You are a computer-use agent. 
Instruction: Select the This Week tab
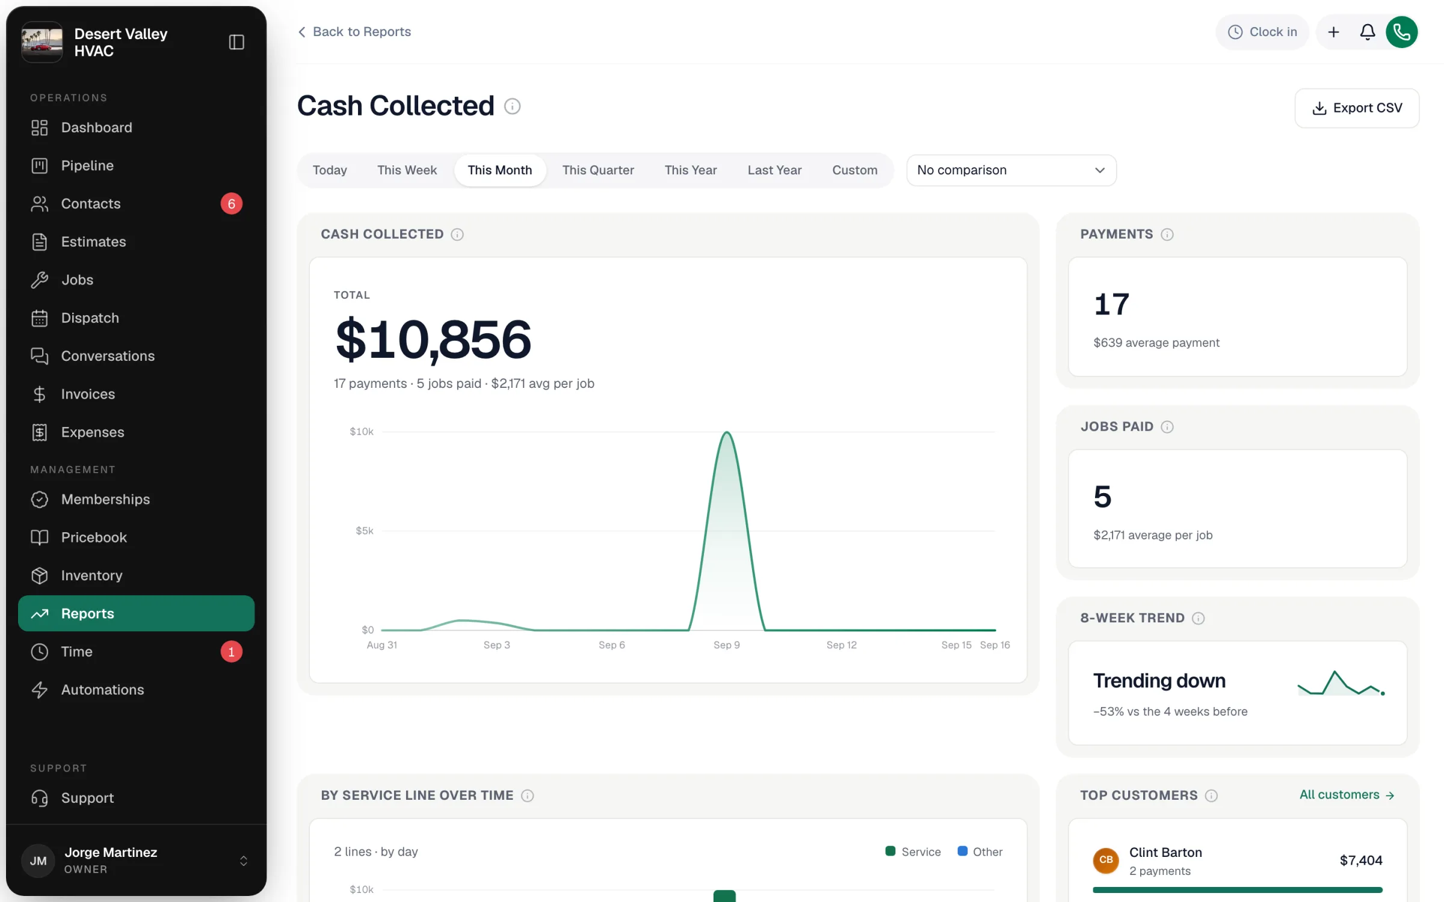pos(407,170)
